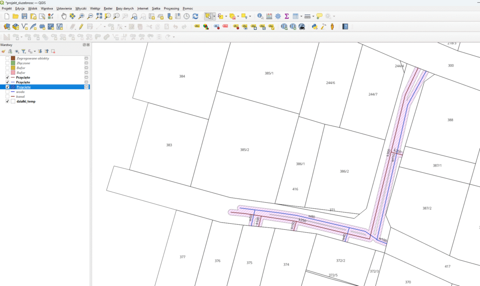Open the Statistical Summary sigma icon
The image size is (480, 286).
tap(286, 16)
